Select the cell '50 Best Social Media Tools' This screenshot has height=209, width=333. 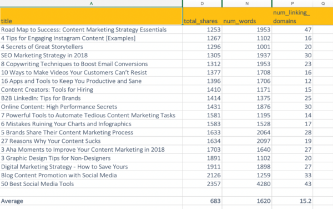pyautogui.click(x=91, y=183)
